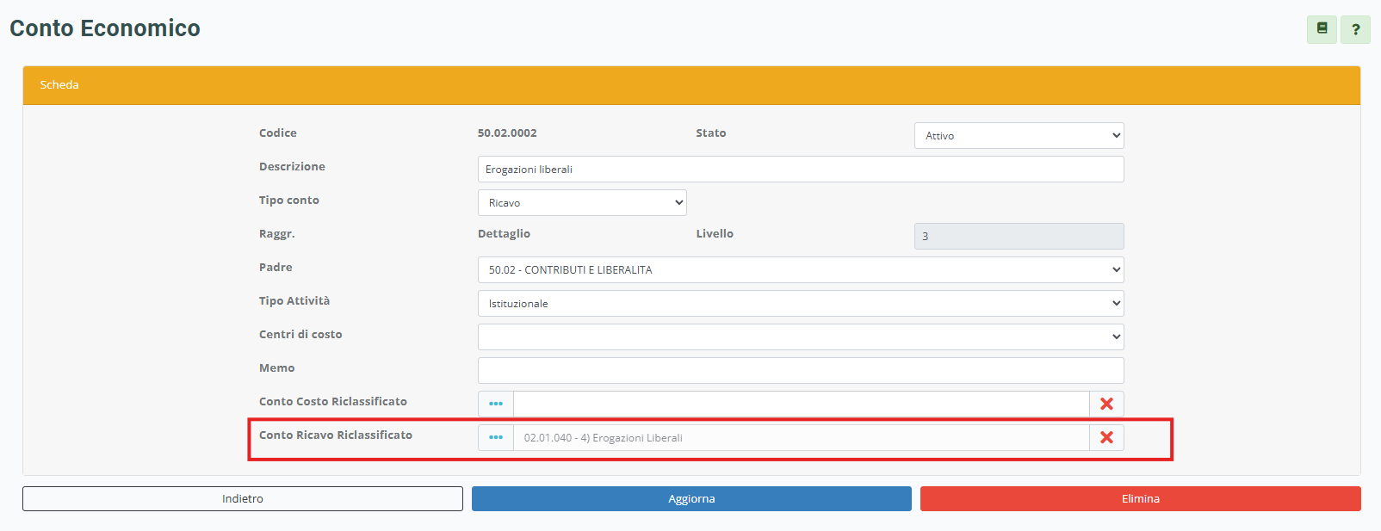The image size is (1381, 531).
Task: Select the Livello field showing 3
Action: click(1019, 236)
